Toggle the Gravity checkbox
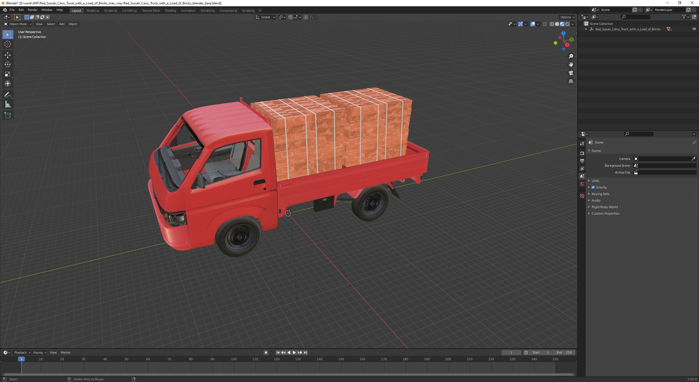This screenshot has height=382, width=699. (593, 187)
